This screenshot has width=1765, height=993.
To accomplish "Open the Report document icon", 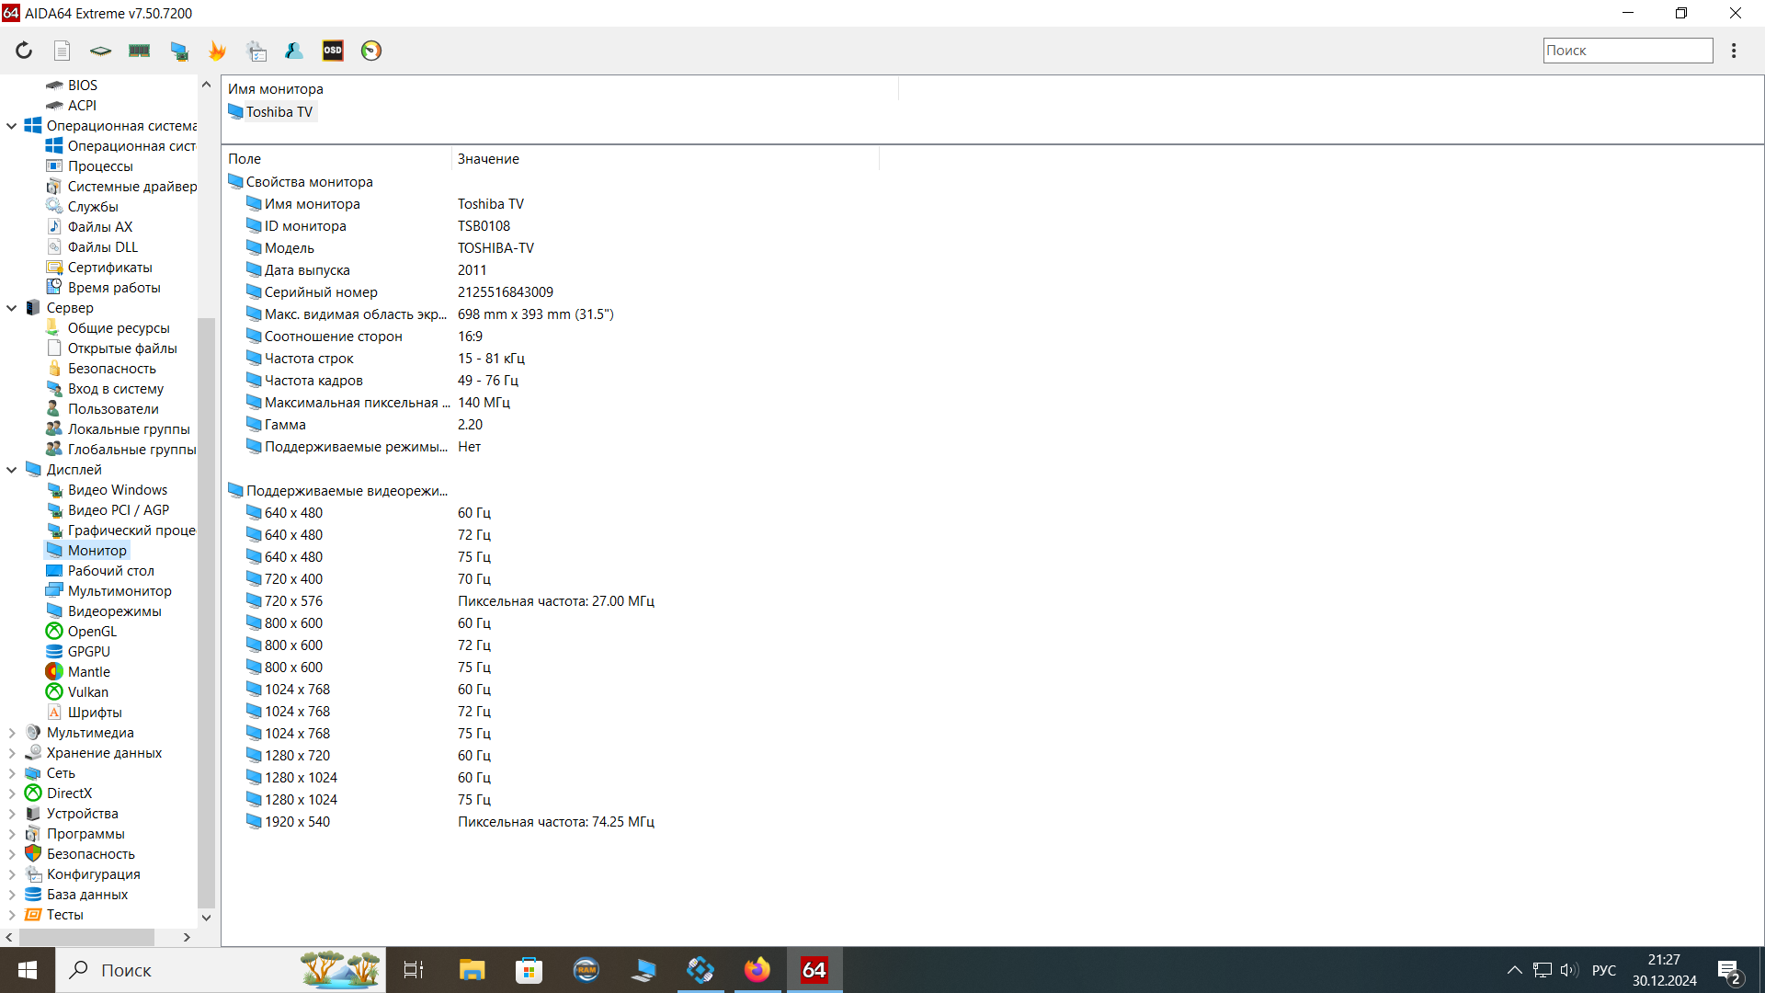I will coord(62,51).
